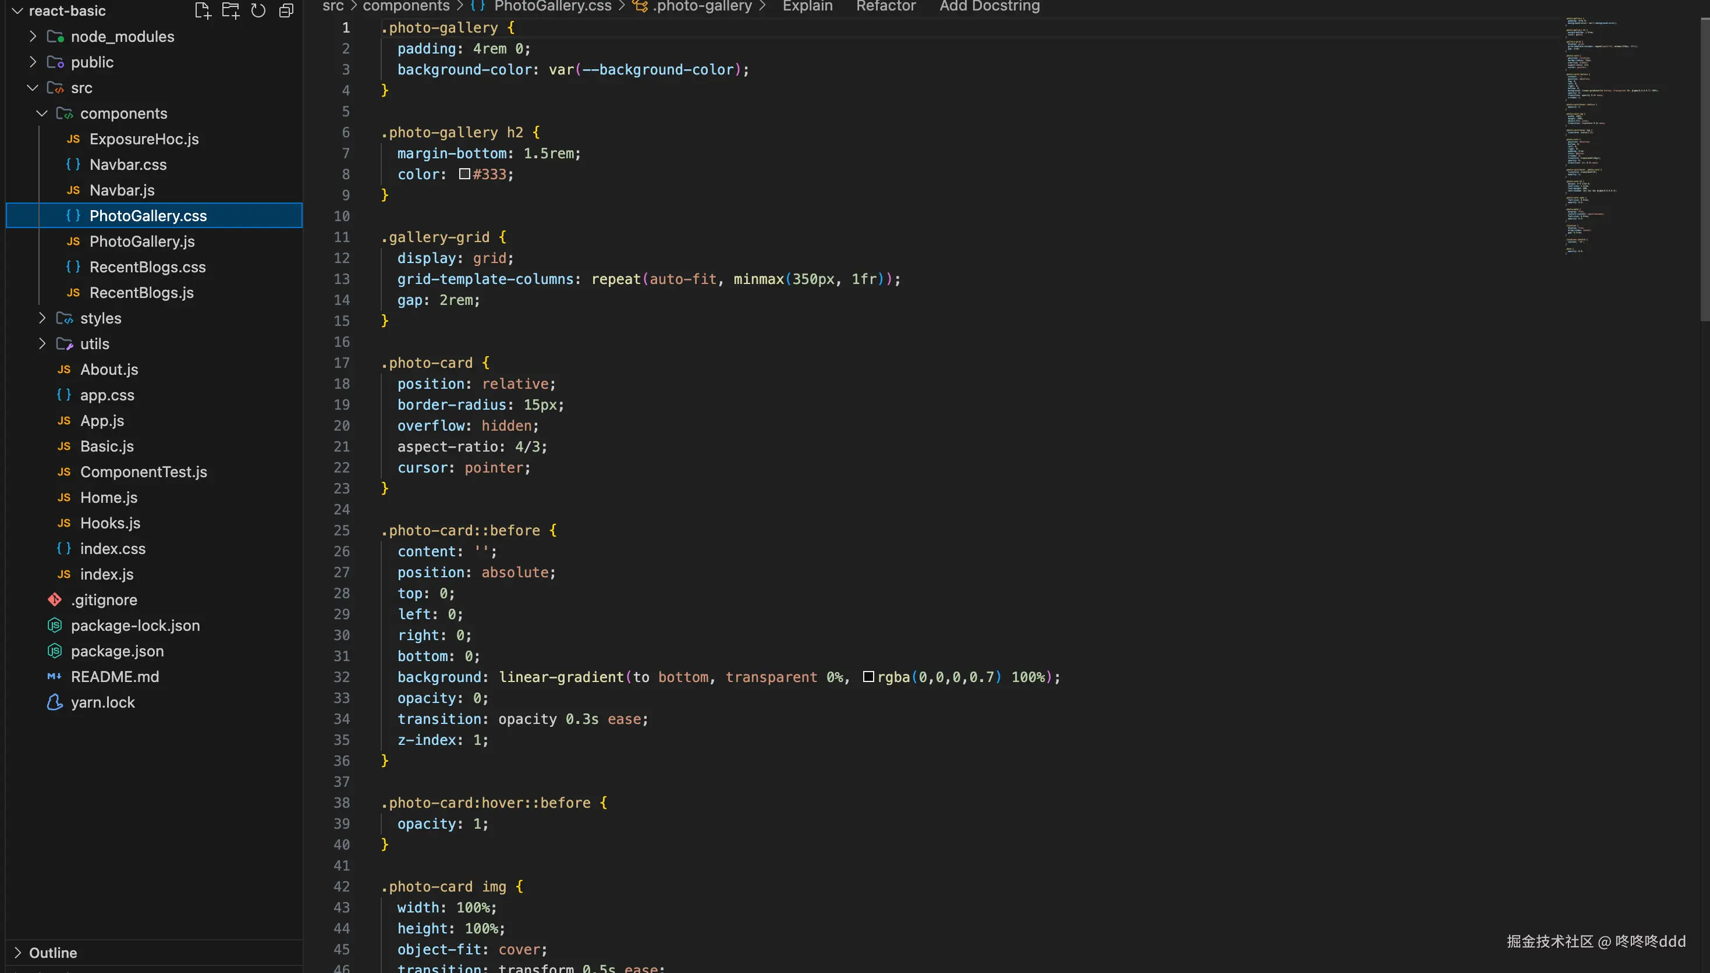Click the Explain action in the breadcrumb bar
Viewport: 1710px width, 973px height.
[x=807, y=6]
